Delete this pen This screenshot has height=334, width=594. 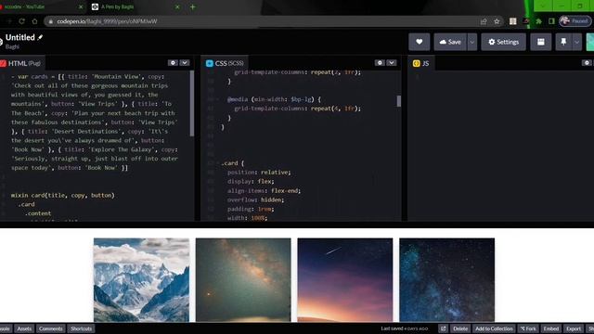pos(460,328)
